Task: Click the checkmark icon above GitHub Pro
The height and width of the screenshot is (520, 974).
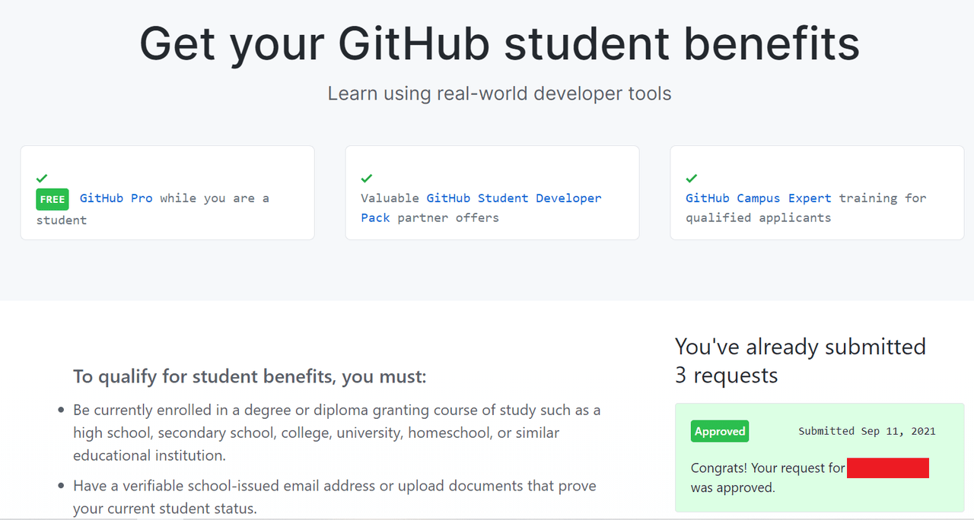Action: tap(42, 178)
